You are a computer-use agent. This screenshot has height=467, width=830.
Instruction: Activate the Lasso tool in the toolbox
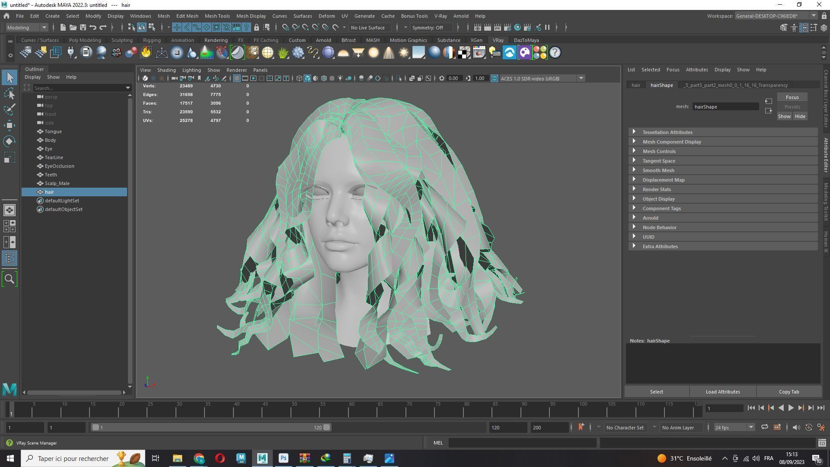pyautogui.click(x=10, y=94)
